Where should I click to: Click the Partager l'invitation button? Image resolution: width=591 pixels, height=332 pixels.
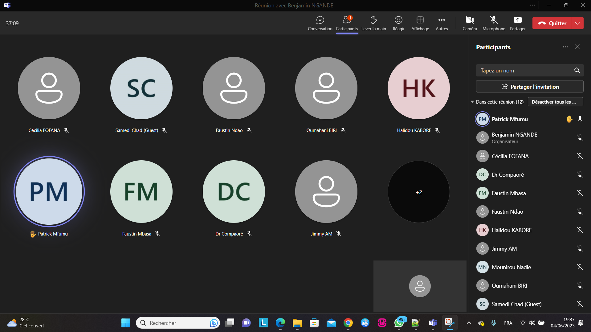[529, 87]
